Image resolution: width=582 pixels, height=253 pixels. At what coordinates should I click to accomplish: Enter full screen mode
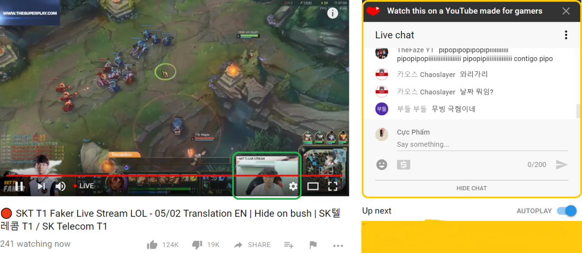point(333,186)
